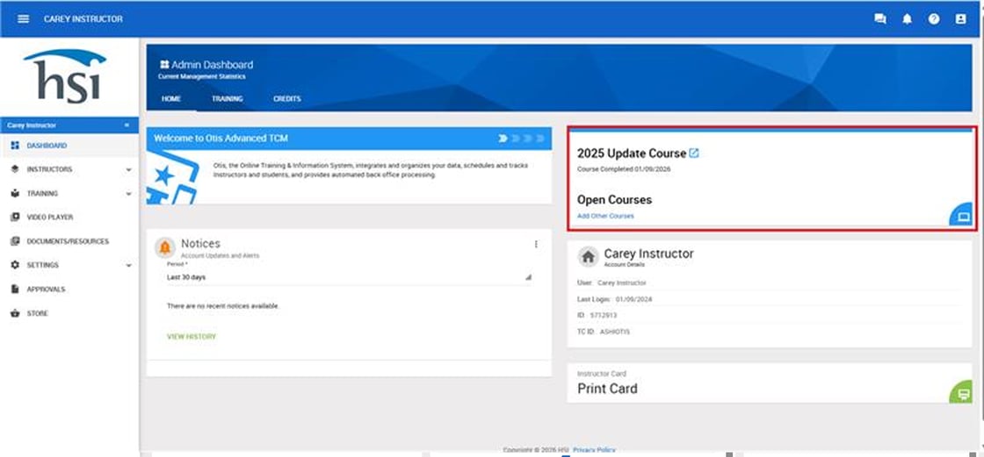Click the Course Completed 01/09/2026 text
The height and width of the screenshot is (457, 984).
(x=624, y=169)
